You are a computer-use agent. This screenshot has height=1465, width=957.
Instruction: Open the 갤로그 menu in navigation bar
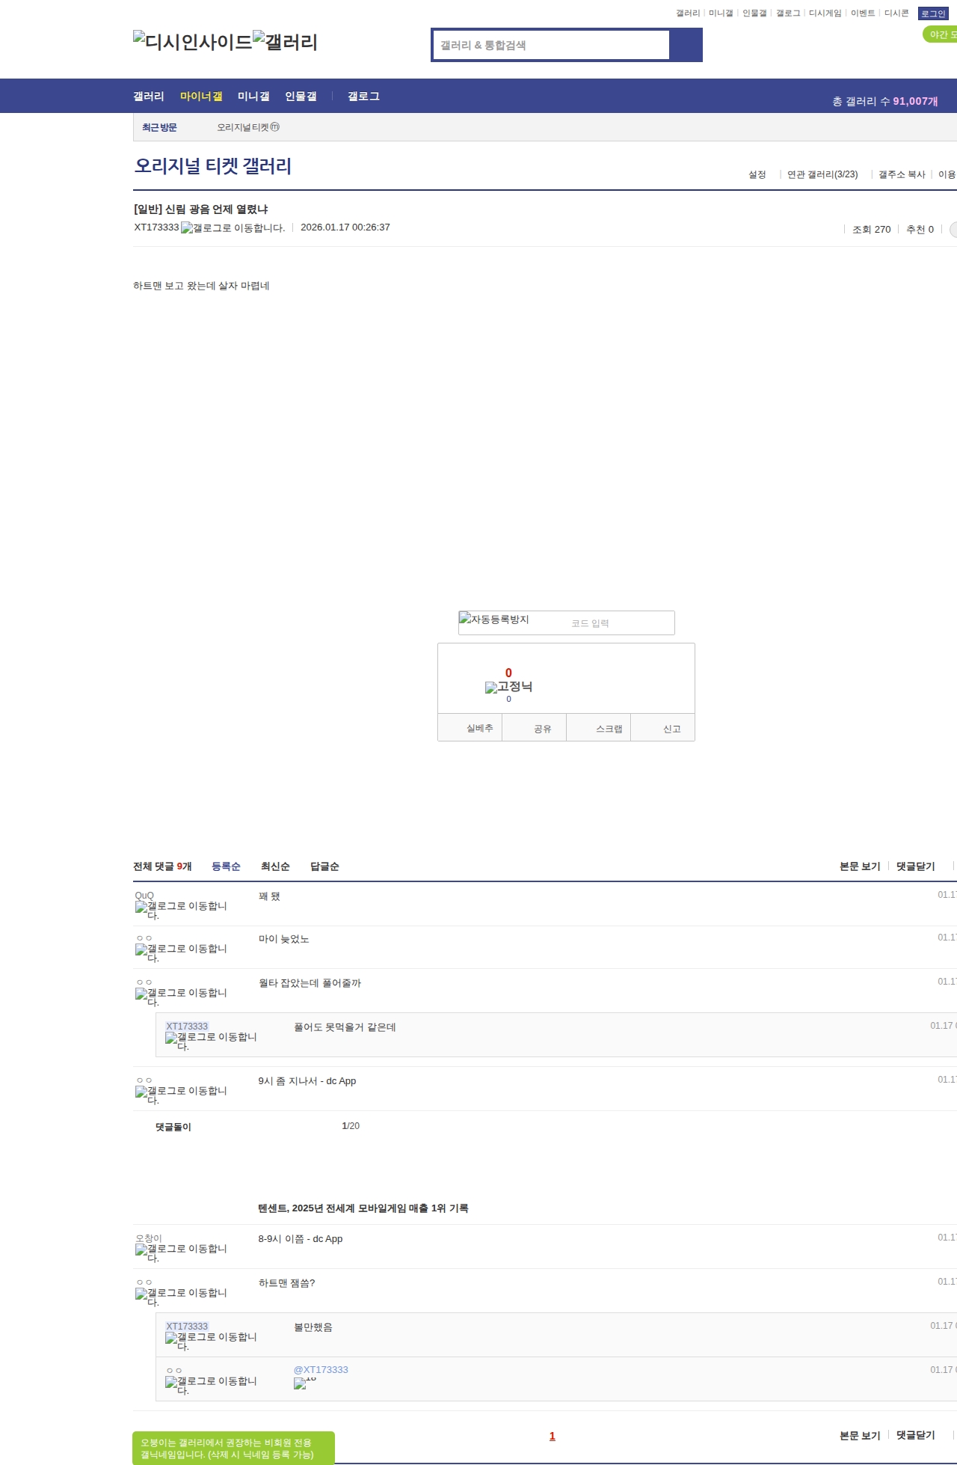(363, 97)
